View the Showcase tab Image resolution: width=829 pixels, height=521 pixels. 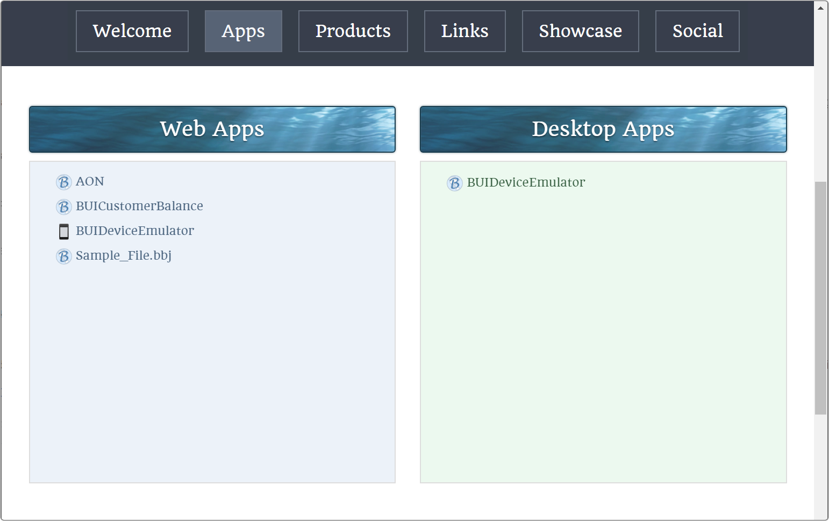[580, 31]
